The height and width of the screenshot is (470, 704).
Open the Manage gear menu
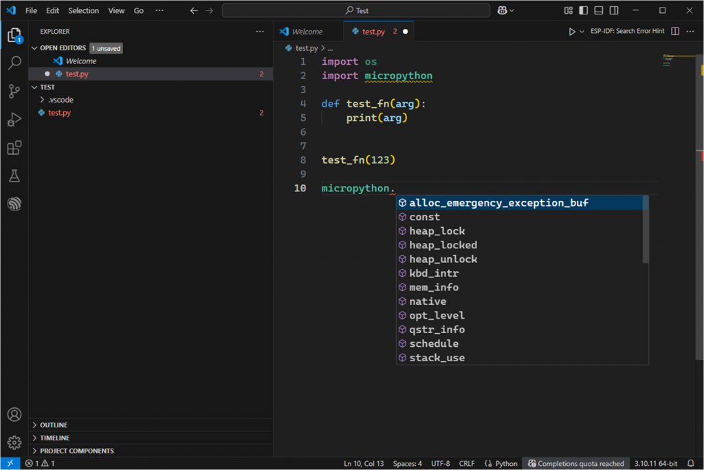click(14, 442)
